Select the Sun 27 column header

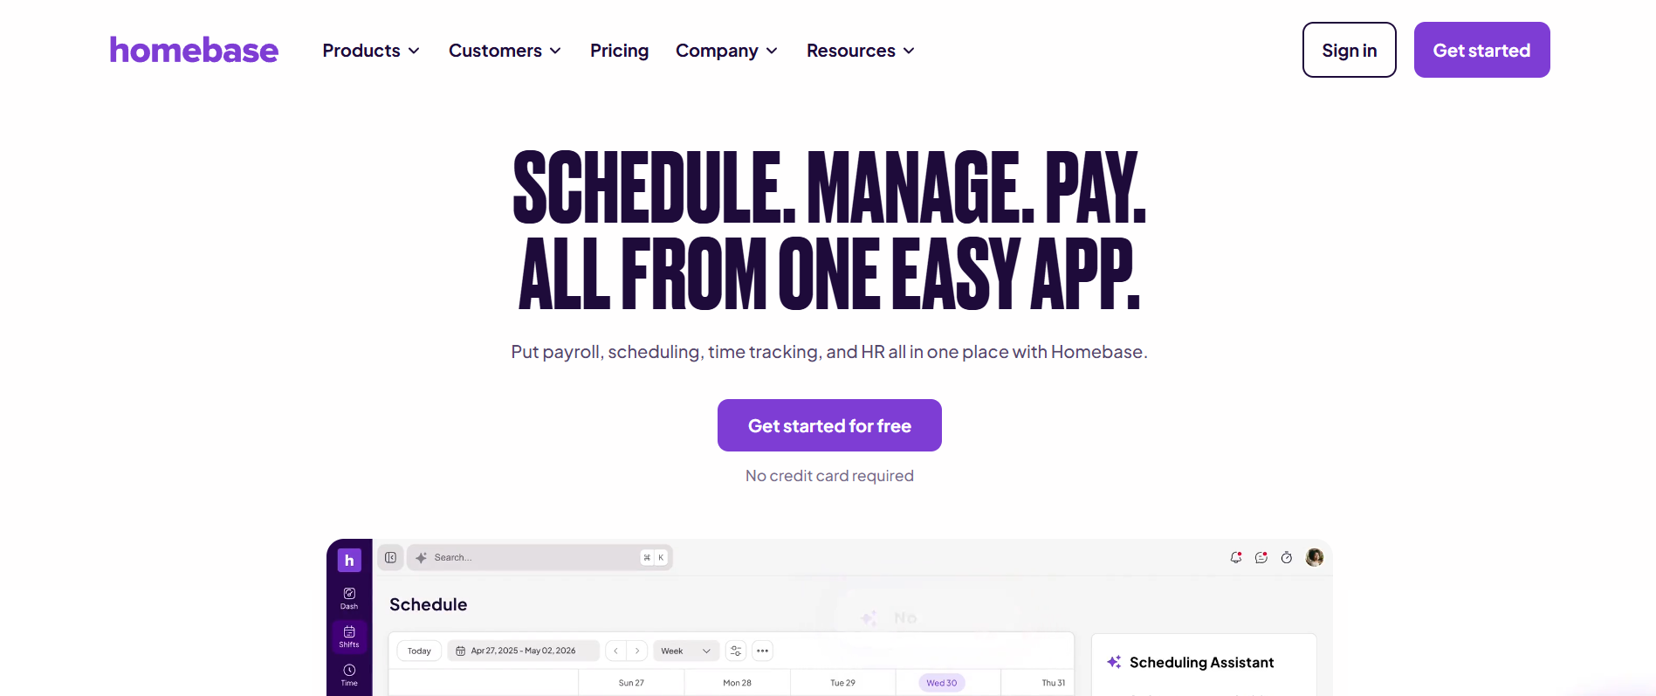click(x=631, y=683)
